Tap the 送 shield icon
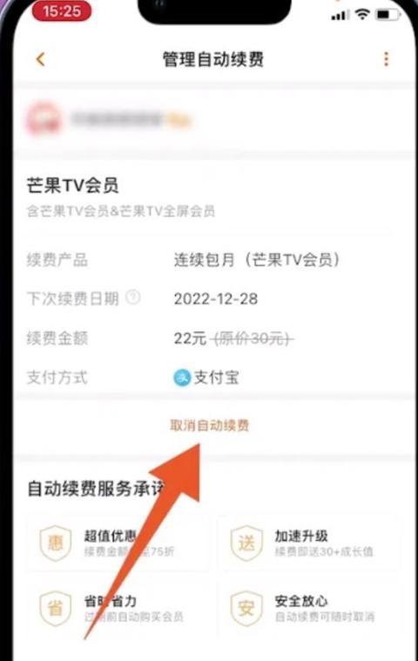 [x=246, y=543]
